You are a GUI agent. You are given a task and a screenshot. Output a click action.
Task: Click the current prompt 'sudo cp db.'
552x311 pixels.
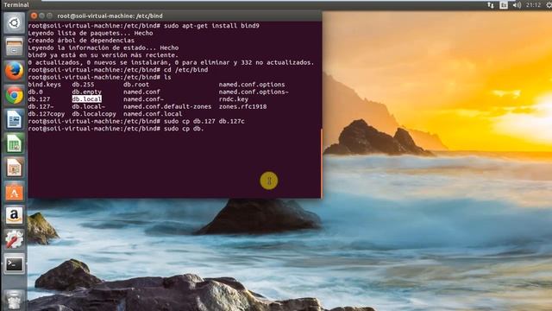(x=184, y=129)
